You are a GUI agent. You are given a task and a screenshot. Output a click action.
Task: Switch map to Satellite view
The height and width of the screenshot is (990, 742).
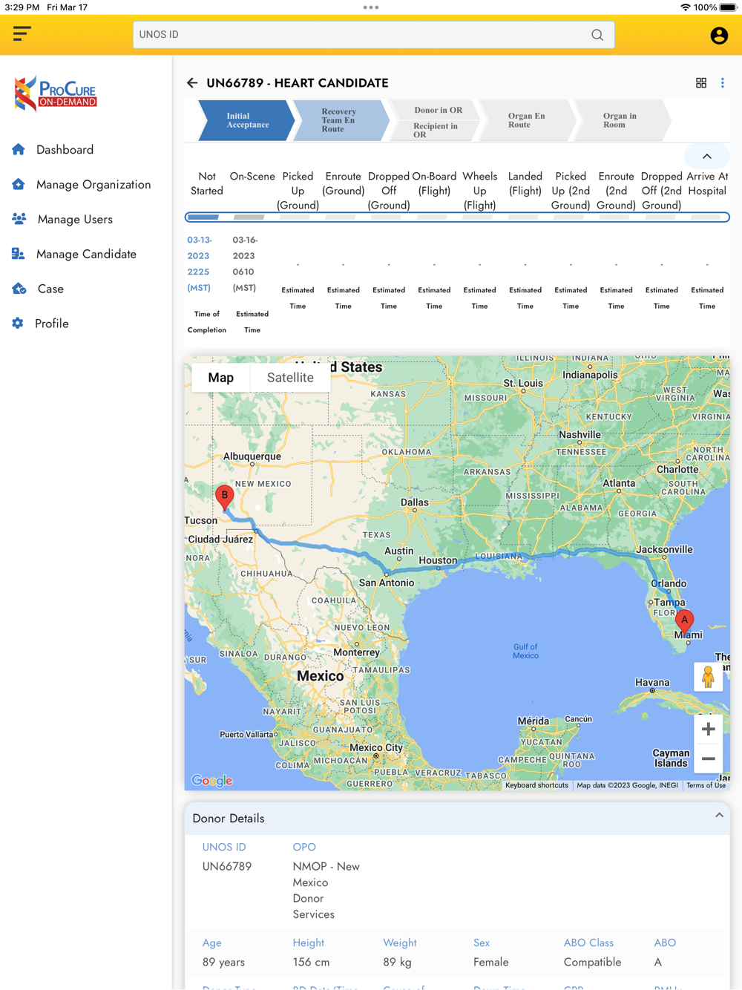coord(290,378)
